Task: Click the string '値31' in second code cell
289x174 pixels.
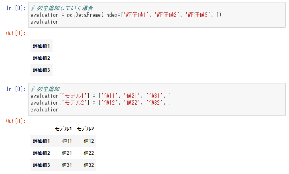Action: (x=154, y=96)
